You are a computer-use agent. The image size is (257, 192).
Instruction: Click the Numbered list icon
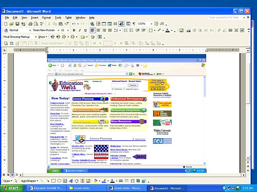[x=125, y=30]
